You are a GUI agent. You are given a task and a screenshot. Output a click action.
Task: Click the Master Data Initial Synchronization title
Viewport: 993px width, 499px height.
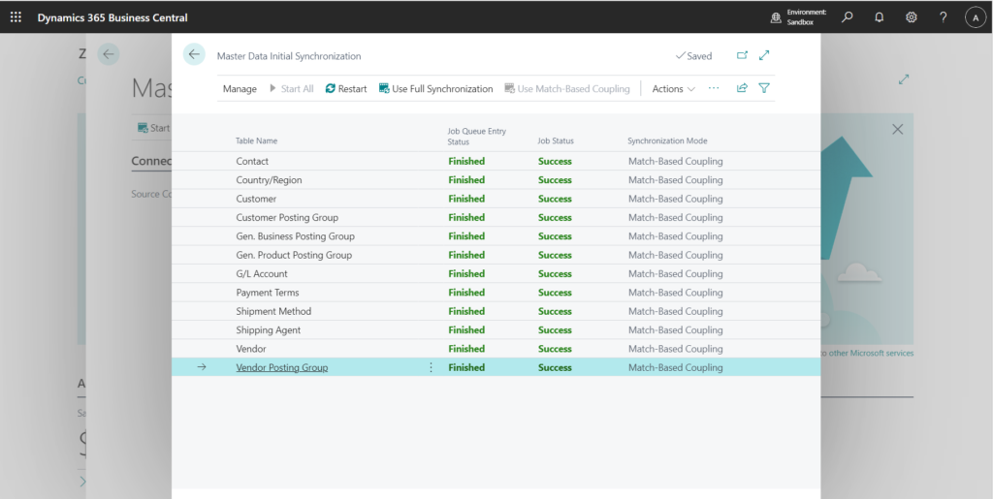[289, 55]
